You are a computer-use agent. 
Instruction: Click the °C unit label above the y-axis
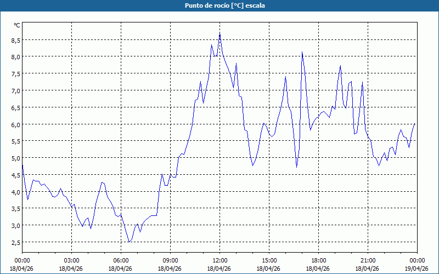tap(17, 25)
